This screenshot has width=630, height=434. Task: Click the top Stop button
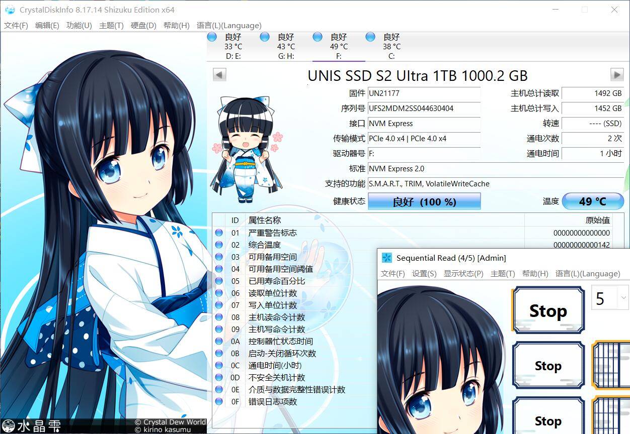coord(548,310)
